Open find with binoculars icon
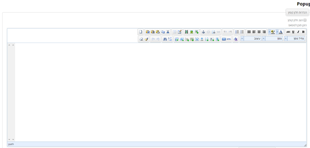This screenshot has height=148, width=310. pyautogui.click(x=165, y=39)
